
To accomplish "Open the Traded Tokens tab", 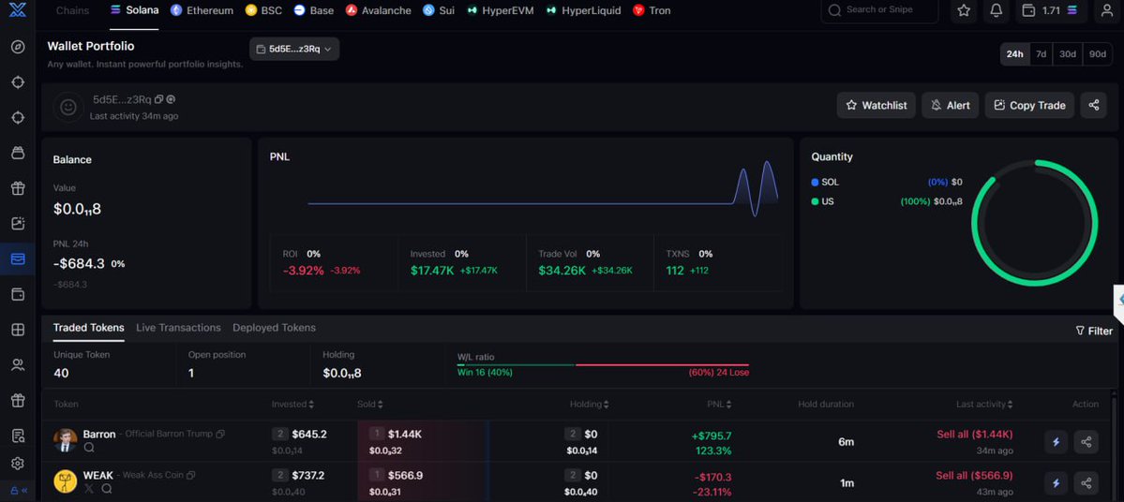I will 89,327.
